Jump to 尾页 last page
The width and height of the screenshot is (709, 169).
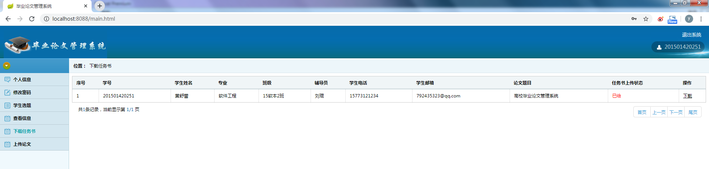[693, 113]
